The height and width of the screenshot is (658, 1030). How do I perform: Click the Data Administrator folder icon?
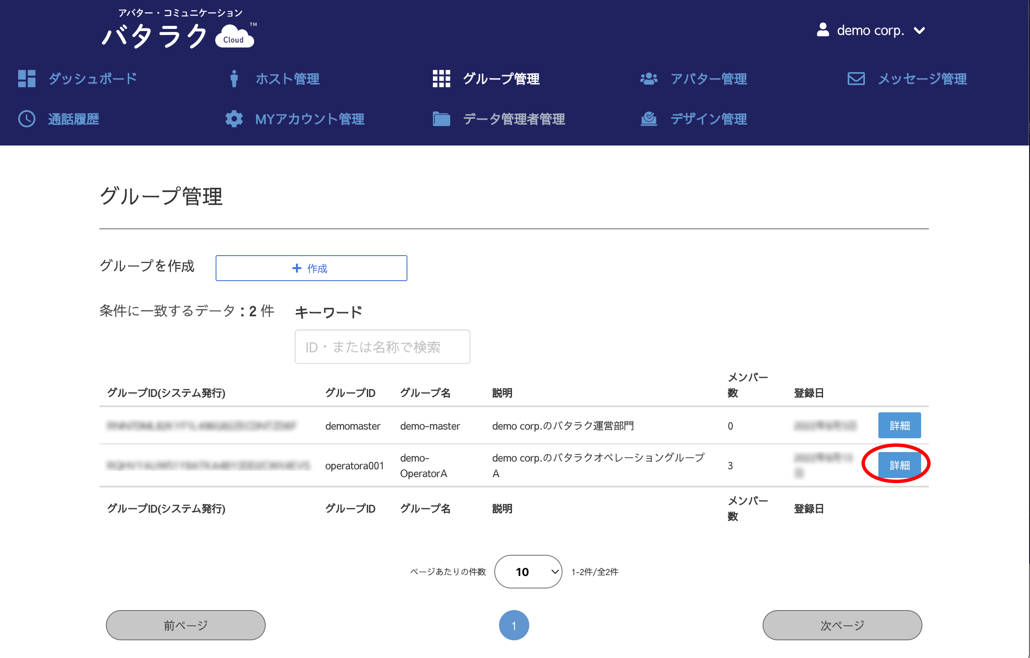(441, 119)
